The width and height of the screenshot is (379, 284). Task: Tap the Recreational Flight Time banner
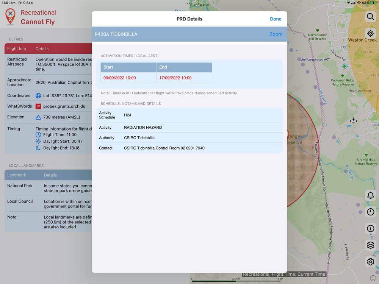(284, 274)
